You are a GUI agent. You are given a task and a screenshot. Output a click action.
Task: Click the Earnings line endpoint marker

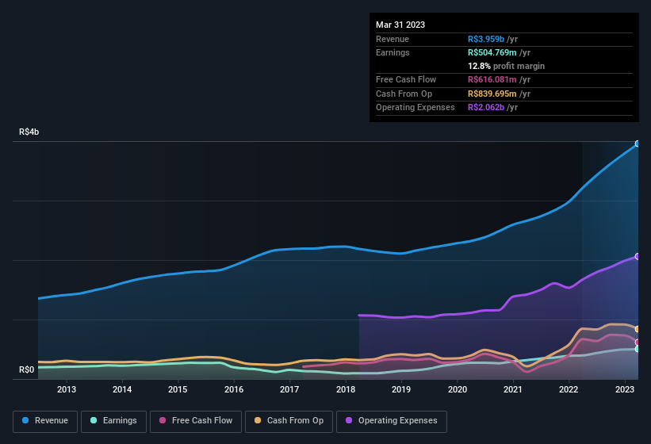(x=638, y=350)
